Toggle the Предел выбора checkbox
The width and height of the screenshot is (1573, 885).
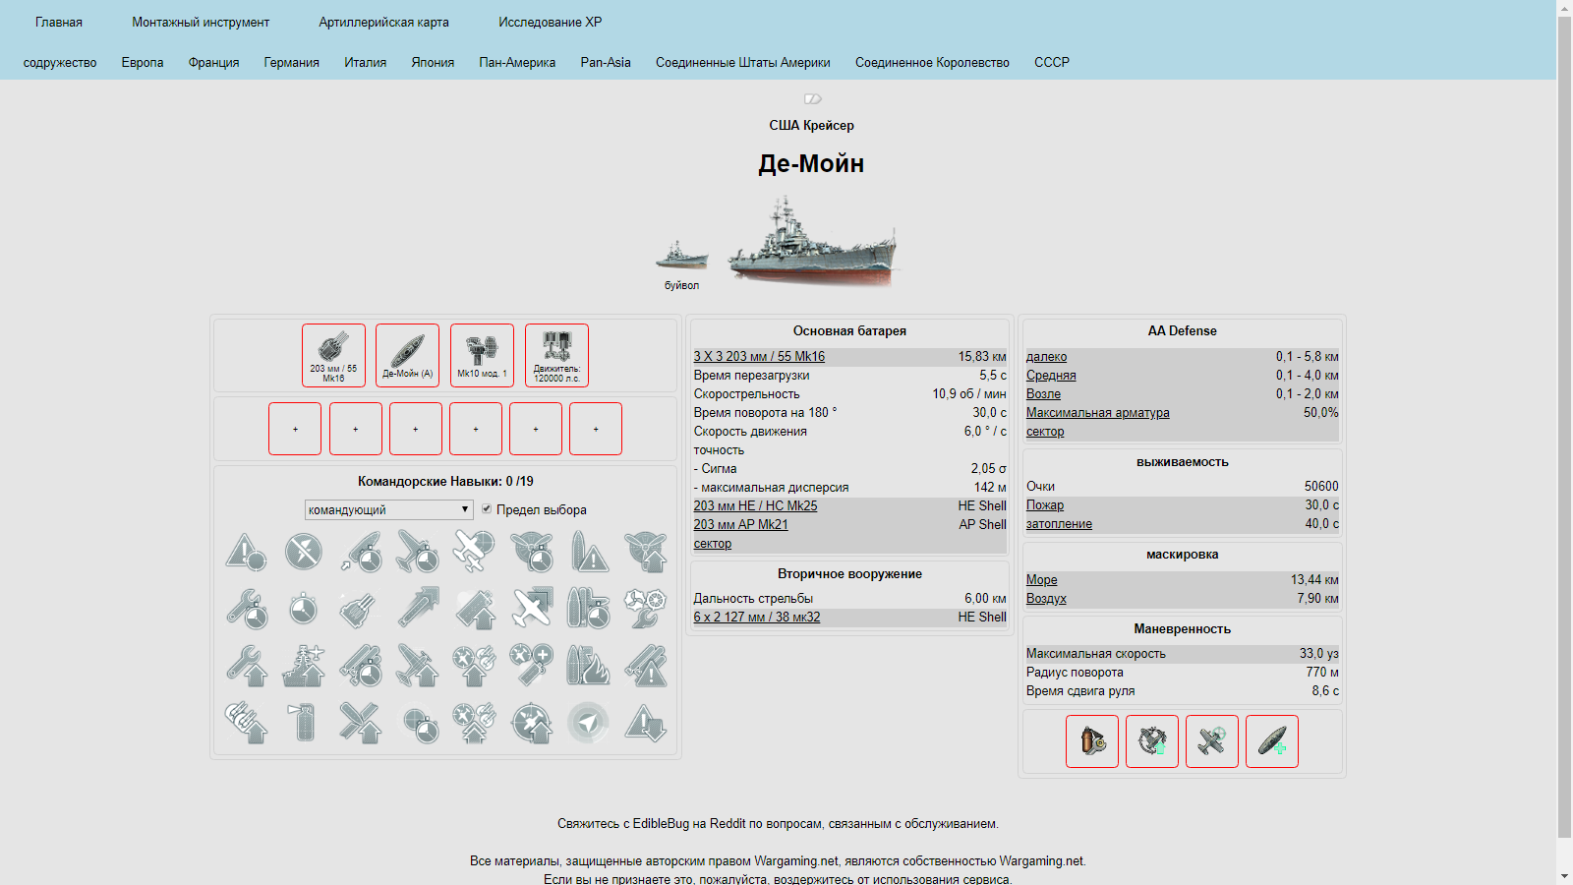tap(487, 508)
